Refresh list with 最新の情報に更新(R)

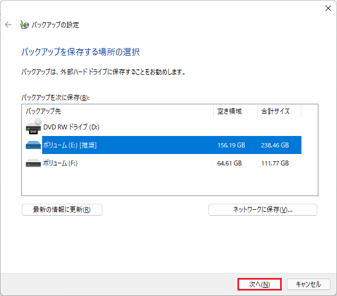pyautogui.click(x=62, y=210)
